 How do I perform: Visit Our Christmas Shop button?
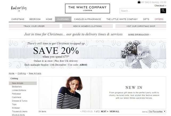[x=141, y=26]
